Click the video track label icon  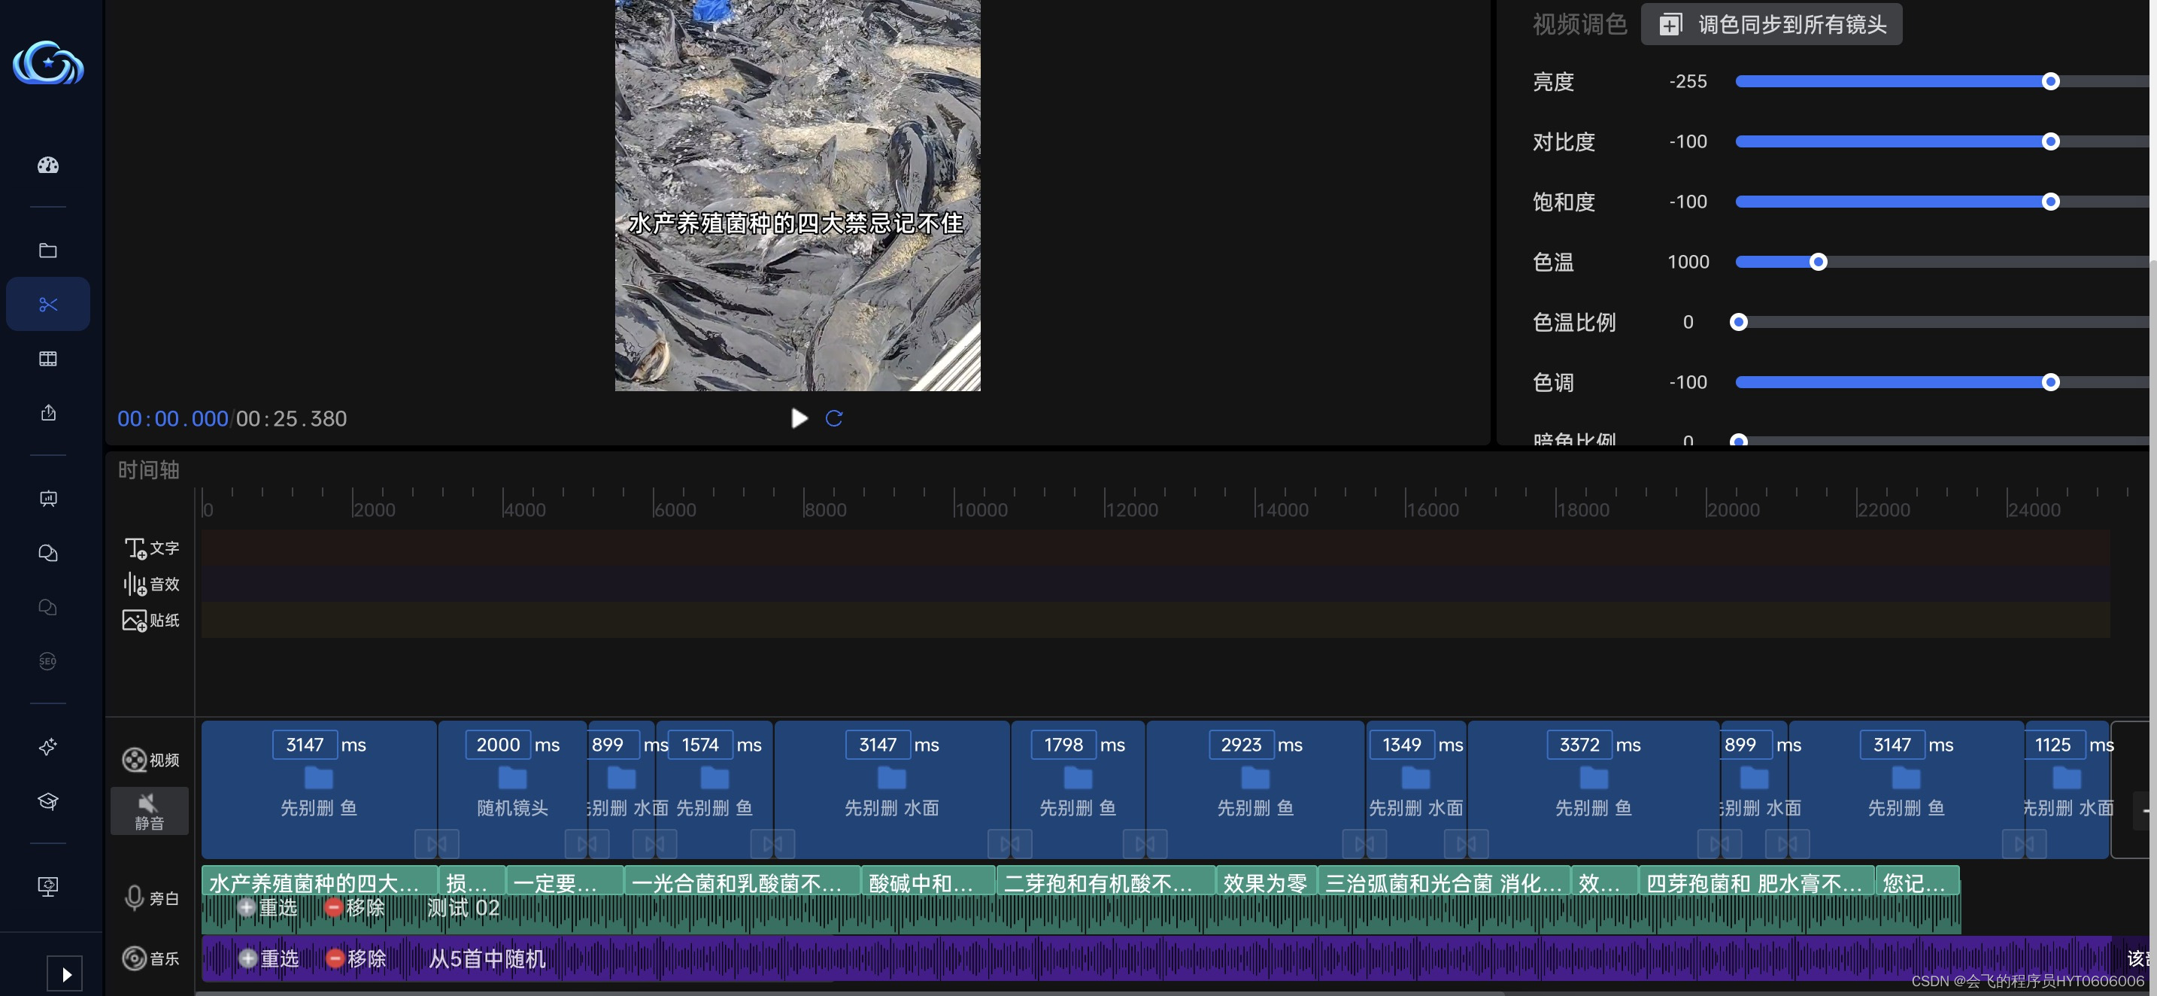[x=134, y=760]
